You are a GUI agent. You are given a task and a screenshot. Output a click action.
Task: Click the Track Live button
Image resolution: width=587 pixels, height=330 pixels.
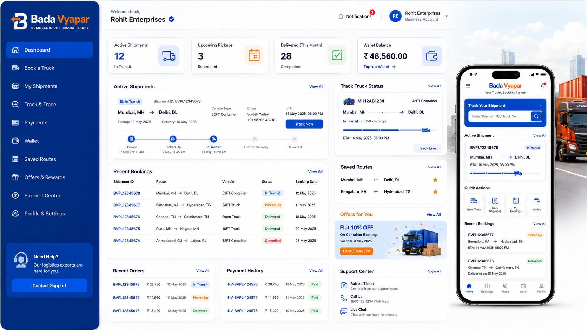tap(427, 148)
